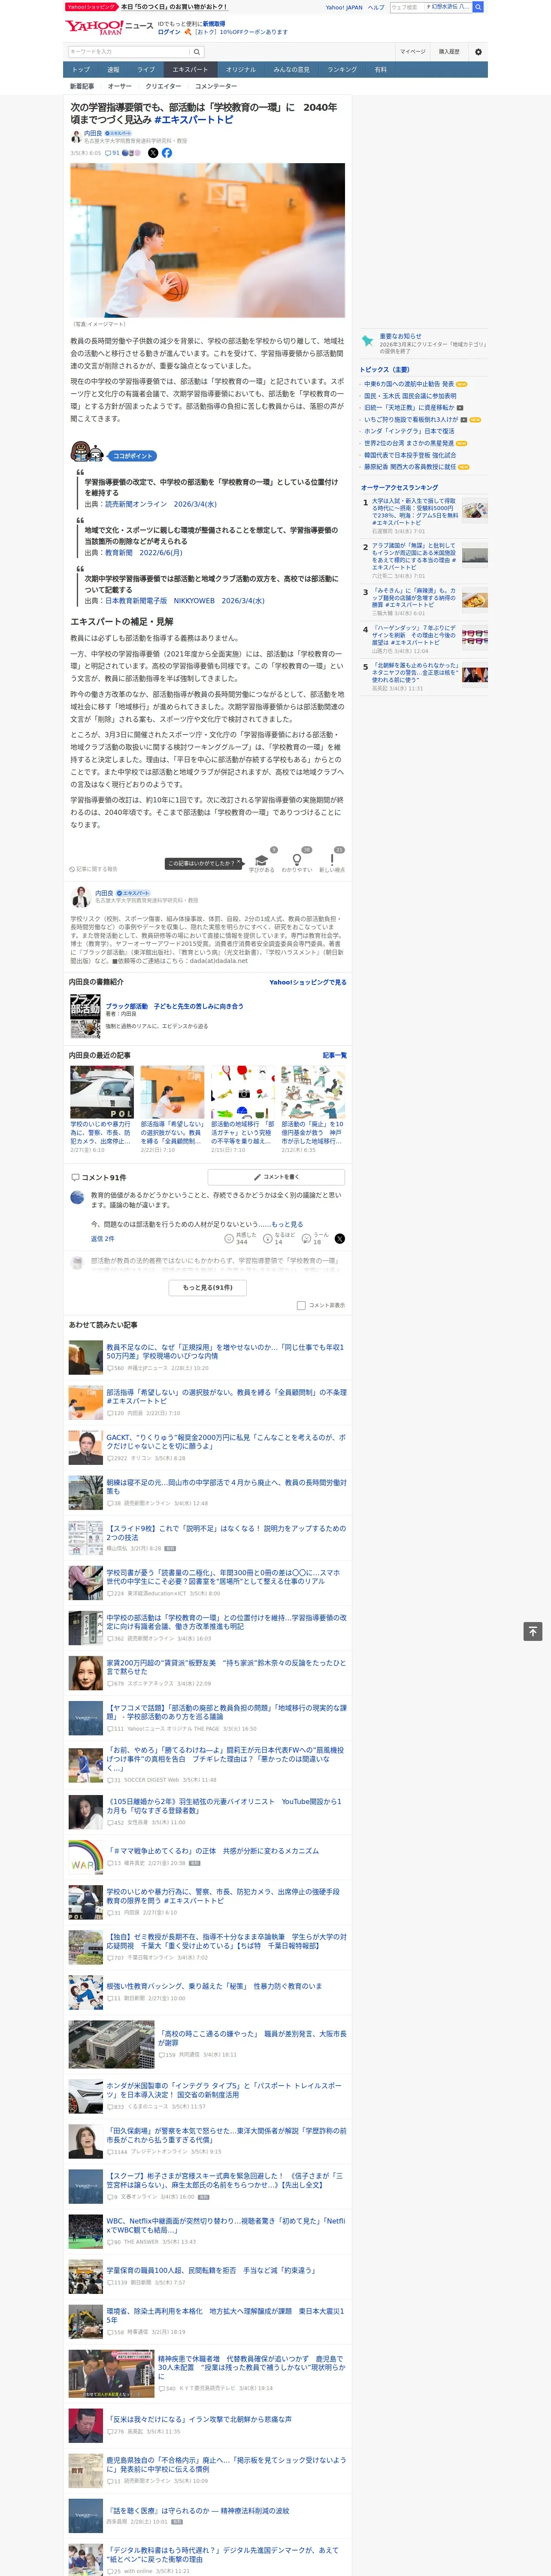
Task: Open the オーサー sub-menu item
Action: (120, 86)
